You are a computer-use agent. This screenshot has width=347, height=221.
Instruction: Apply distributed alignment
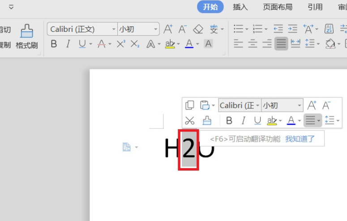tap(296, 43)
